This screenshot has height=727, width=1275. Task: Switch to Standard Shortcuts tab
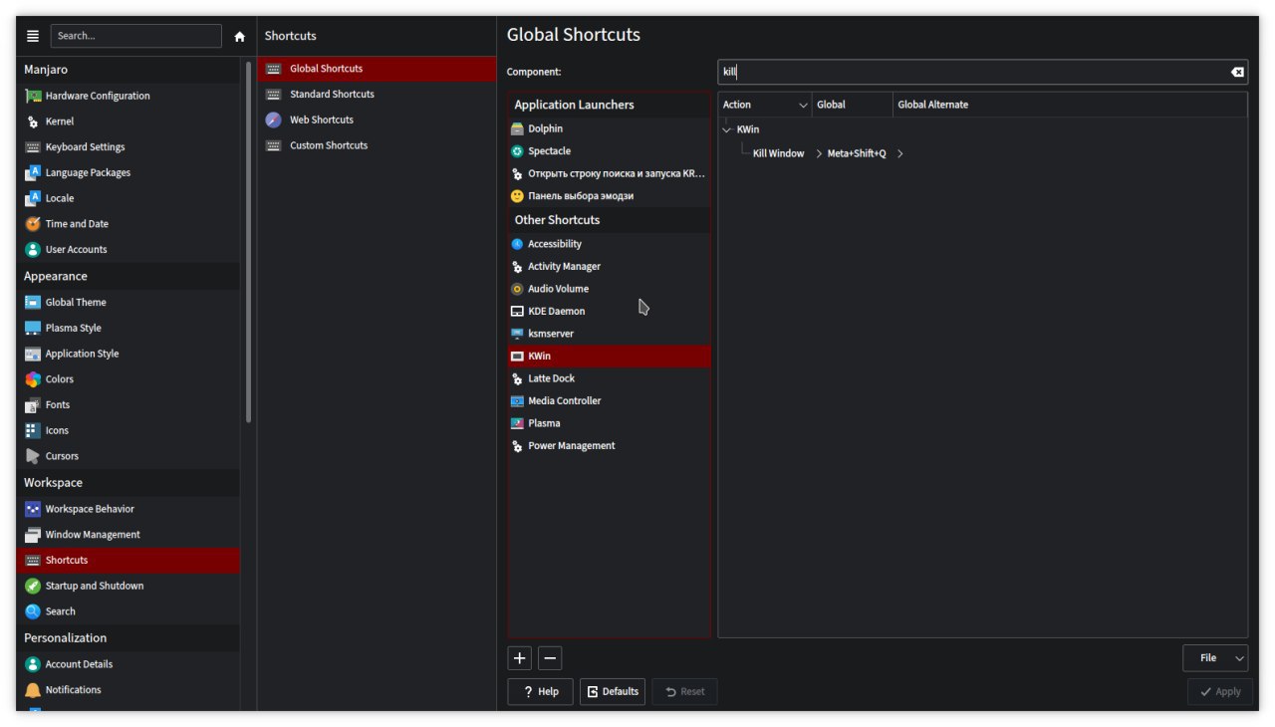pyautogui.click(x=377, y=95)
